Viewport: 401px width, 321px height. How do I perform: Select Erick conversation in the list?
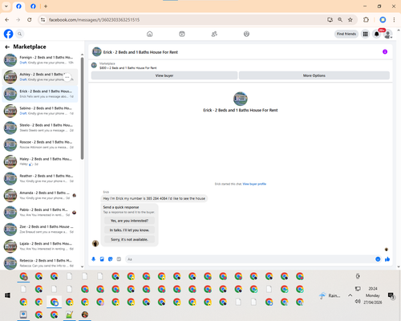40,94
